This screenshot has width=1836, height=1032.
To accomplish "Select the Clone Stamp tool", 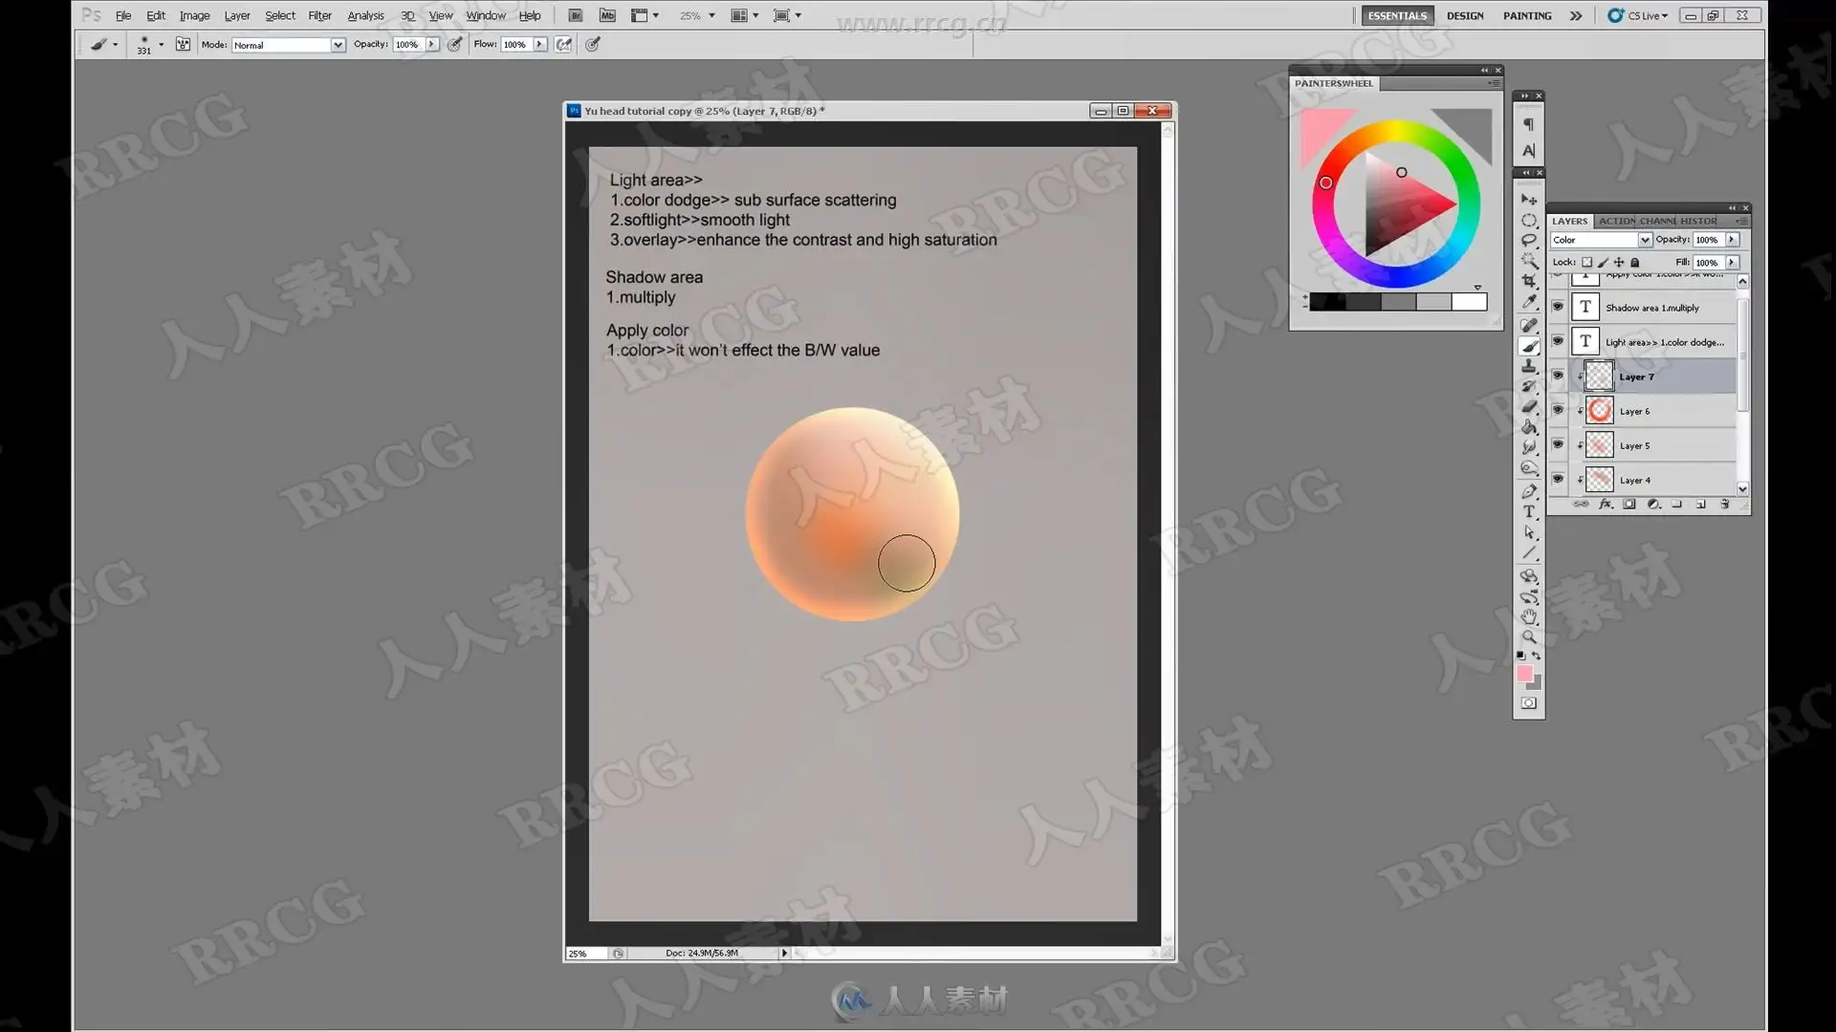I will (1529, 367).
